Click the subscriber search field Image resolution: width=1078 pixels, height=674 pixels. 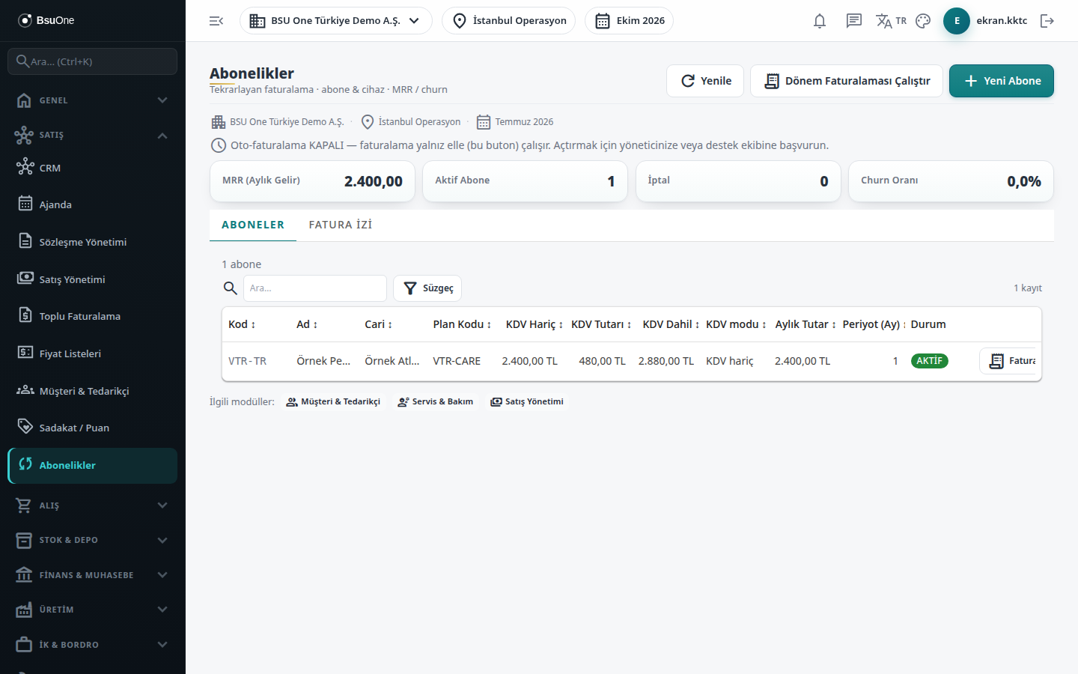pos(315,288)
